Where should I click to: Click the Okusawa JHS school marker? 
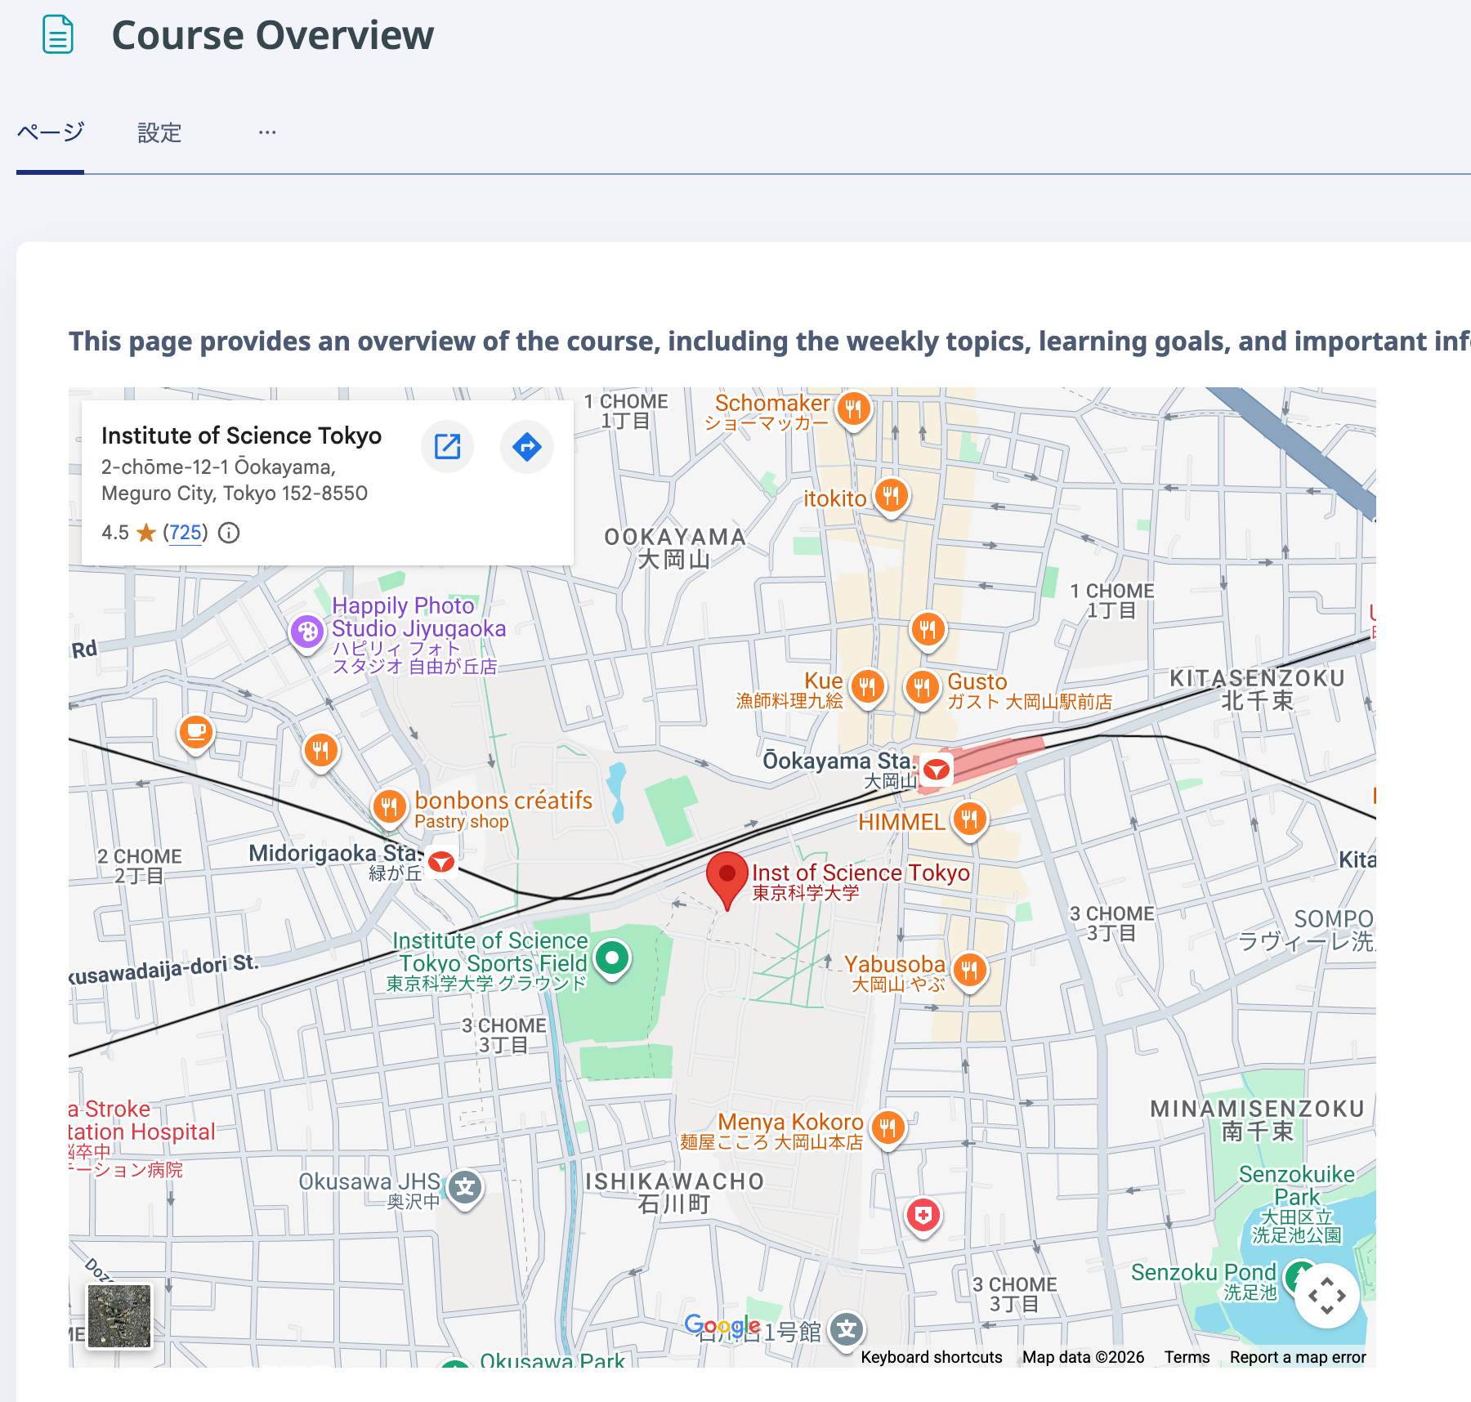coord(465,1188)
